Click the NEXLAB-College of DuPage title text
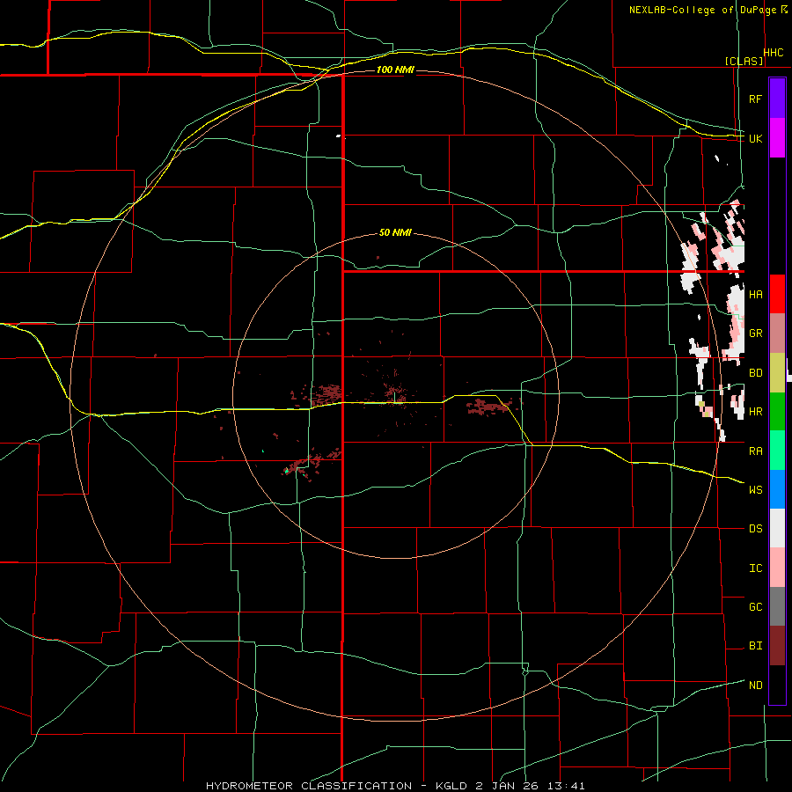Image resolution: width=792 pixels, height=792 pixels. click(702, 10)
